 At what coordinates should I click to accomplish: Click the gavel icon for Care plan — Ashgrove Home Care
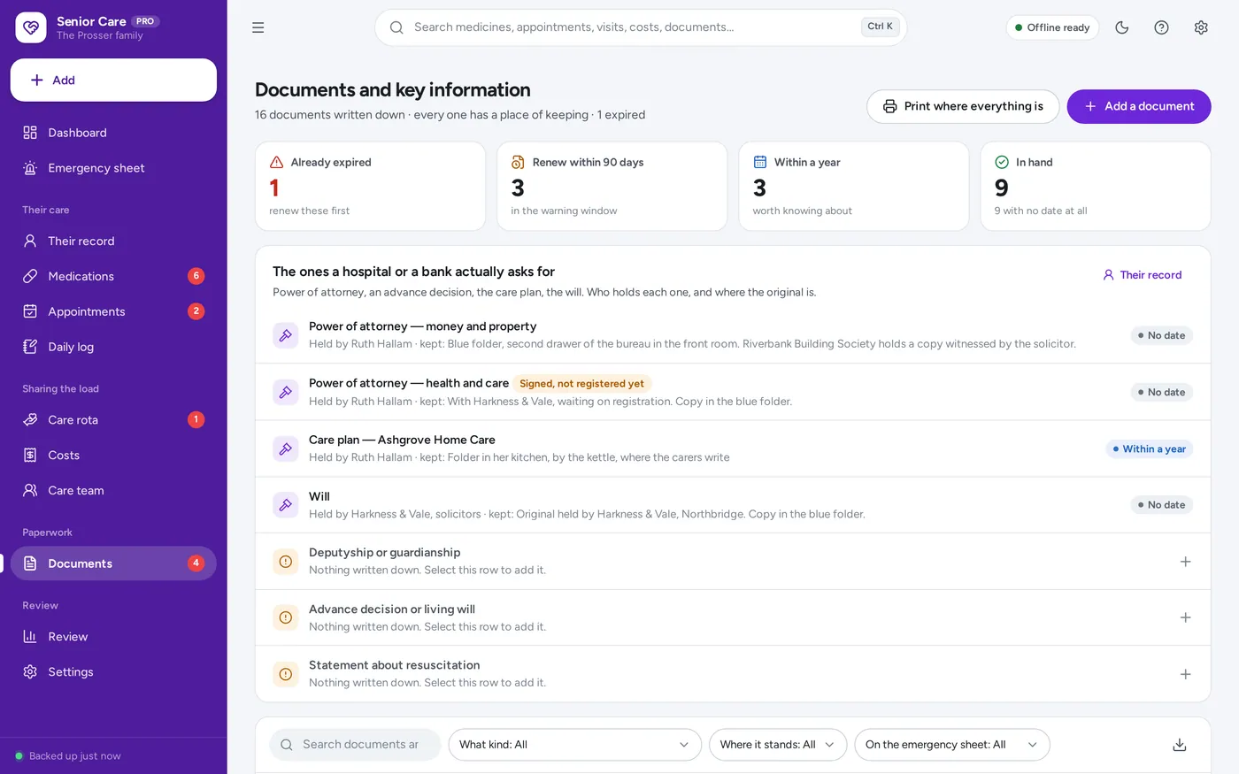pyautogui.click(x=286, y=448)
